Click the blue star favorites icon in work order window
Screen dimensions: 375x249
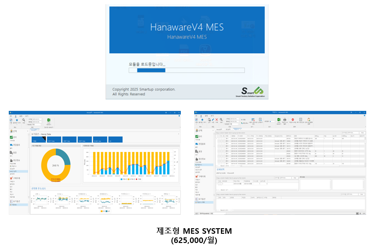[x=202, y=120]
